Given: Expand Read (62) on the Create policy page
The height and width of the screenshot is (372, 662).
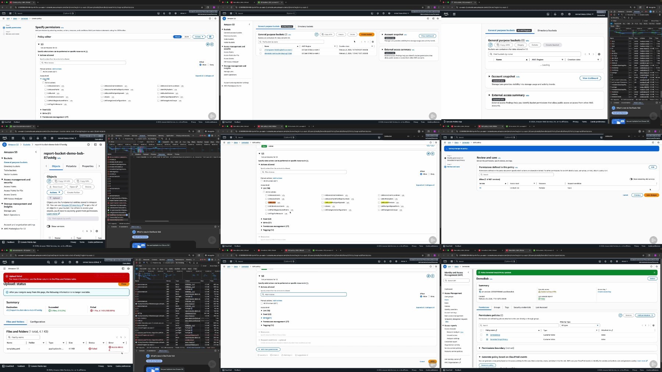Looking at the screenshot, I should click(x=46, y=110).
